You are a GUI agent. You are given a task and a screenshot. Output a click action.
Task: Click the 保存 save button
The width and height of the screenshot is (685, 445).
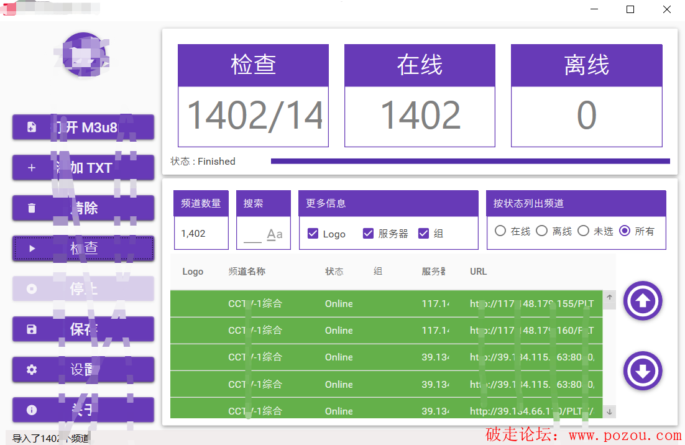[83, 329]
